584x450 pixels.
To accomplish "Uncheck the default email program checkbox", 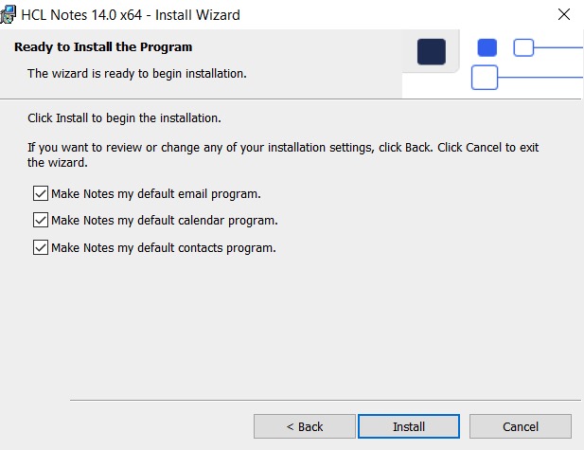I will pyautogui.click(x=41, y=193).
